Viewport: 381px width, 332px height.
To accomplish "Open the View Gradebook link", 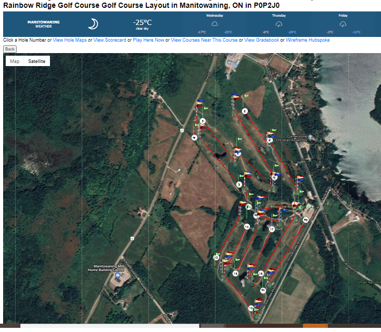I will 261,40.
